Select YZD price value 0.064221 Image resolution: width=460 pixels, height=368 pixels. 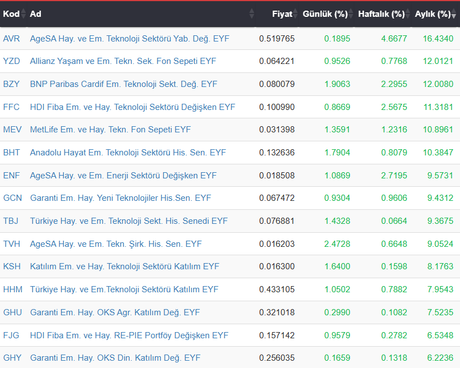[x=277, y=61]
